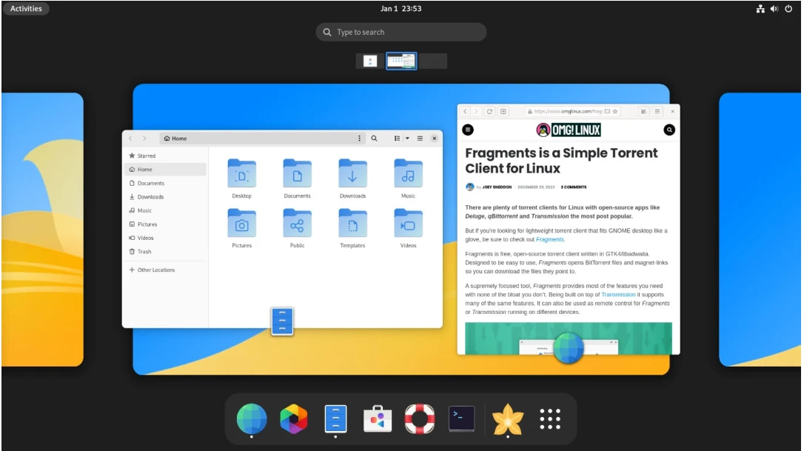Launch the Help lifebuoy app
This screenshot has height=451, width=804.
click(420, 418)
